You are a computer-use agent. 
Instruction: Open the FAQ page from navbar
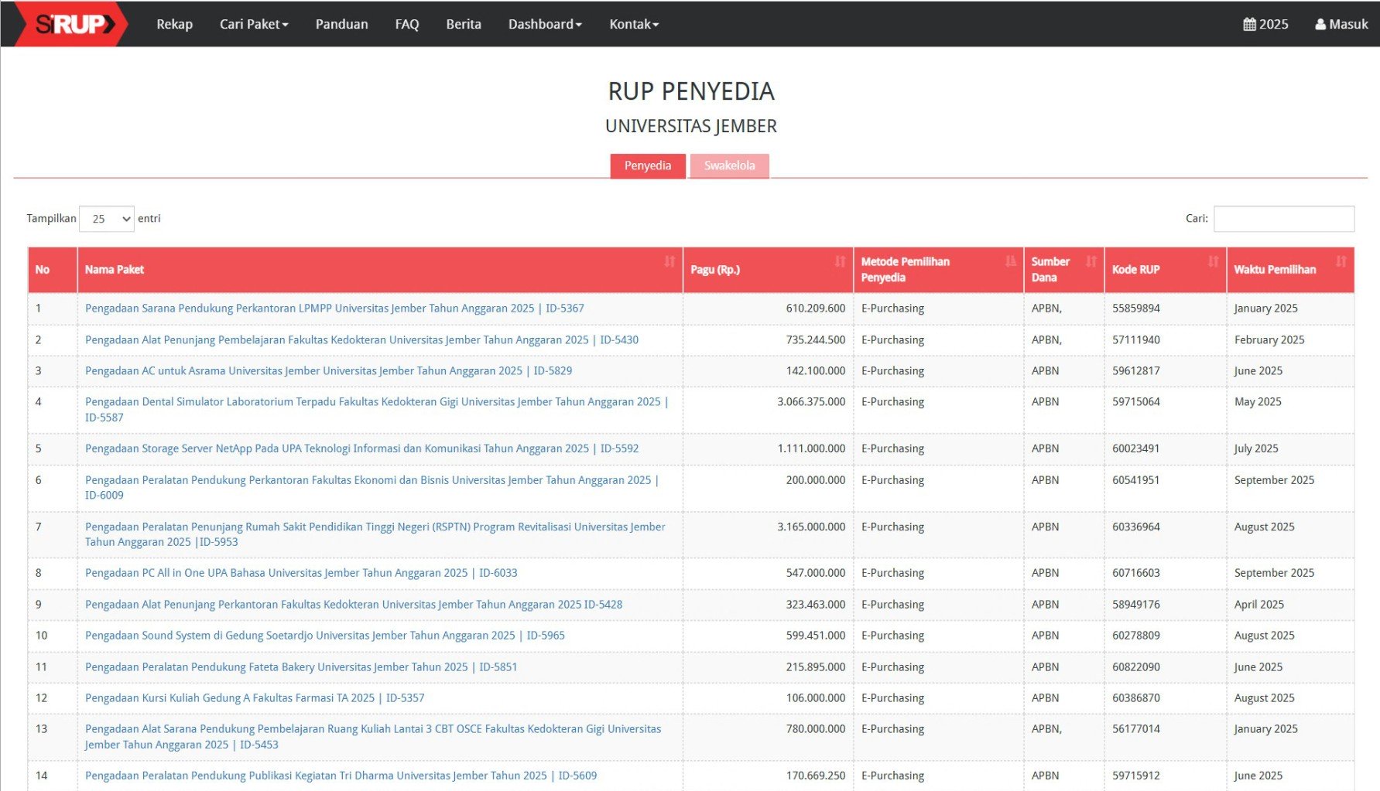point(407,24)
